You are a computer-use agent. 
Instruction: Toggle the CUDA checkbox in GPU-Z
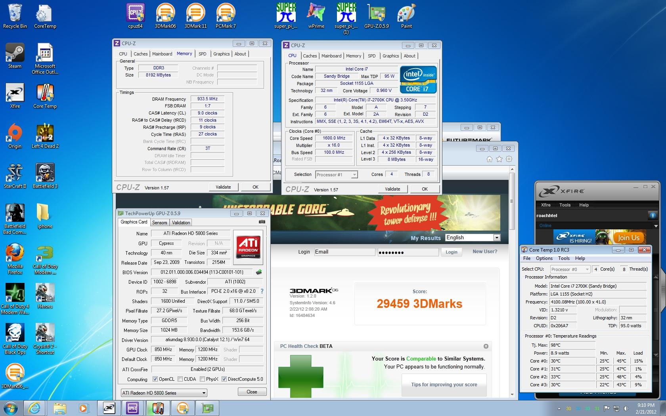click(180, 379)
